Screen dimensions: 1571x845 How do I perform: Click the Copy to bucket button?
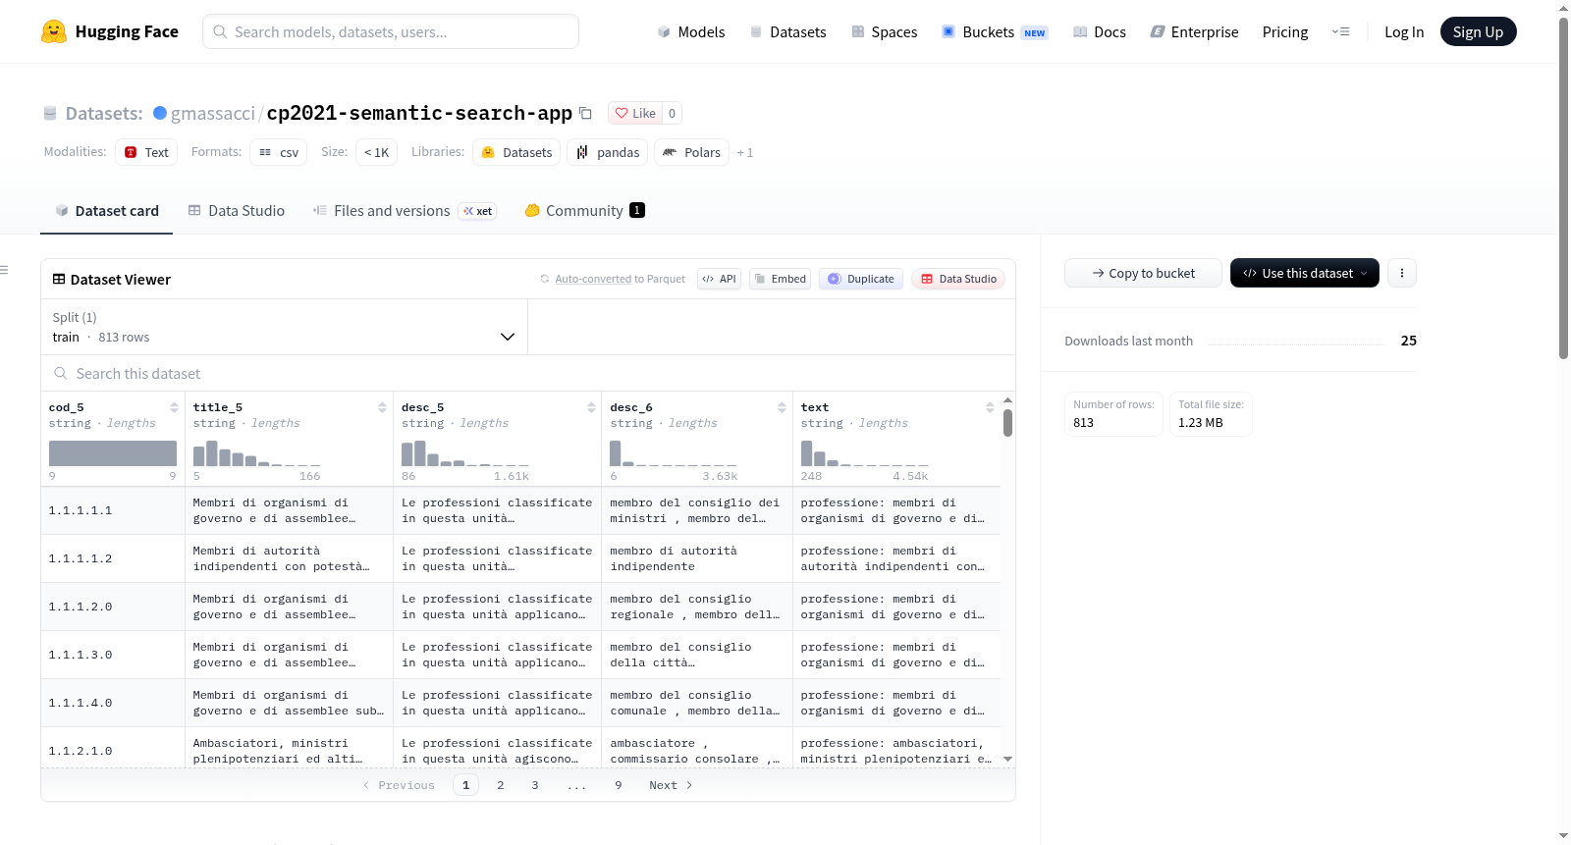[1143, 273]
